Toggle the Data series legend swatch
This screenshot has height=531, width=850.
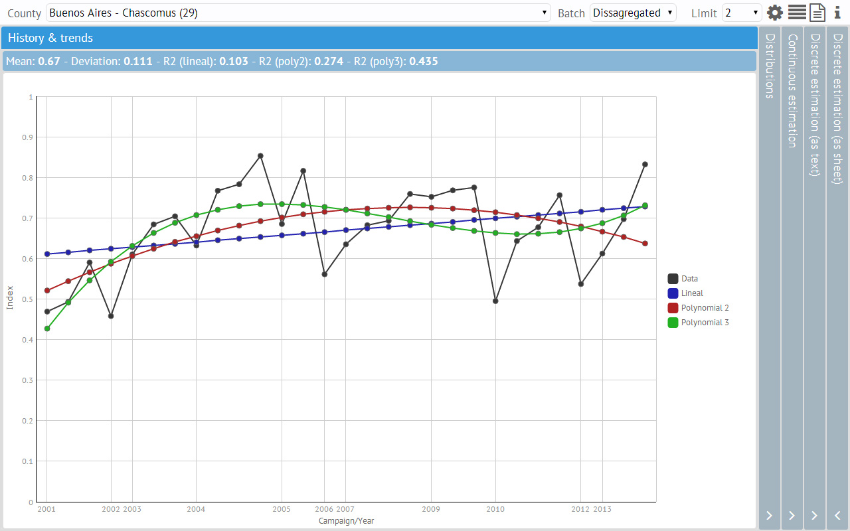(x=673, y=279)
